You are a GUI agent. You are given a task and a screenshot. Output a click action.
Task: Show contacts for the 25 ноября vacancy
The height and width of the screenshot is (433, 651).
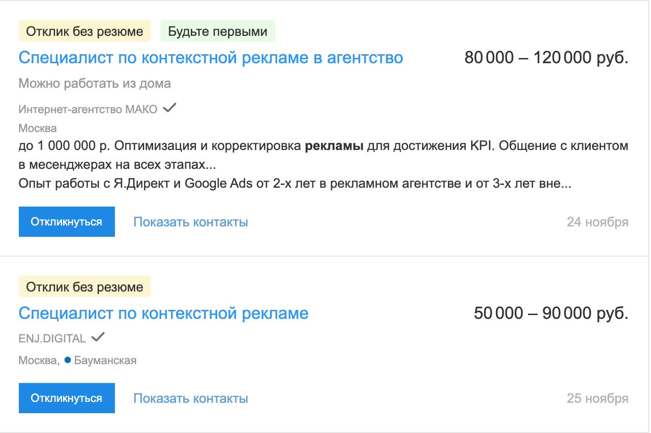click(191, 399)
